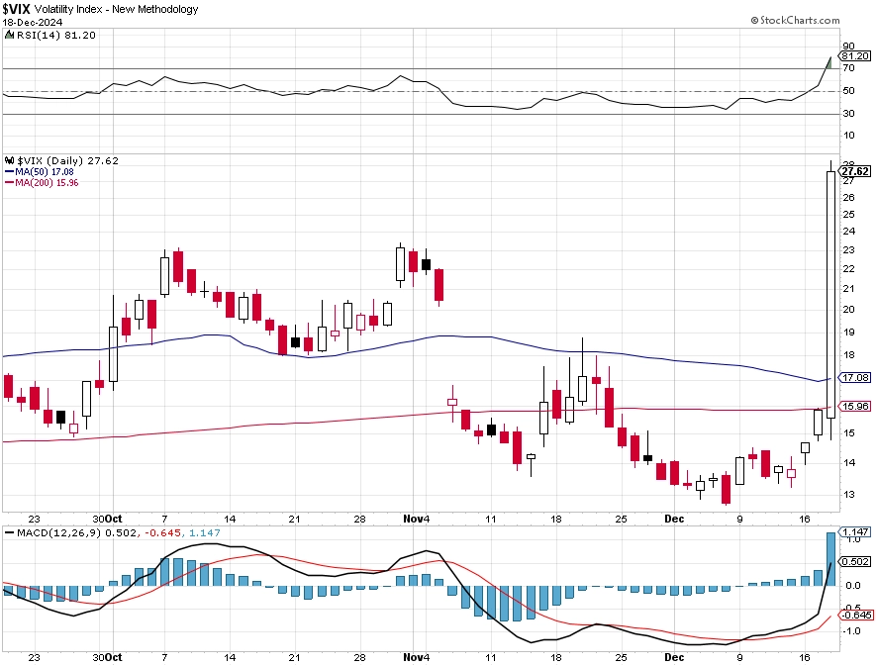This screenshot has width=877, height=666.
Task: Click the 15.96 MA(200) price tag
Action: pyautogui.click(x=854, y=406)
